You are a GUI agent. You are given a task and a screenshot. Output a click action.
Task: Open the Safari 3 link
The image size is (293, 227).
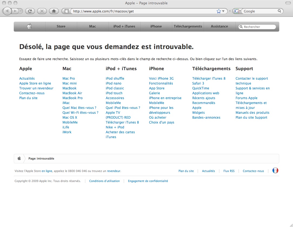point(198,83)
